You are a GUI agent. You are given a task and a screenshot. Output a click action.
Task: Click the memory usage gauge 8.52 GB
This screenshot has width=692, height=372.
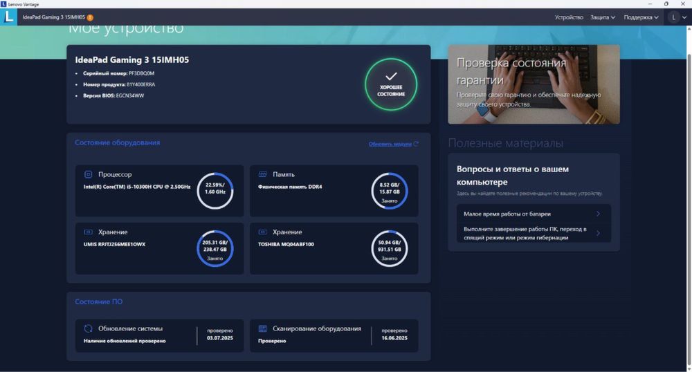pyautogui.click(x=389, y=191)
